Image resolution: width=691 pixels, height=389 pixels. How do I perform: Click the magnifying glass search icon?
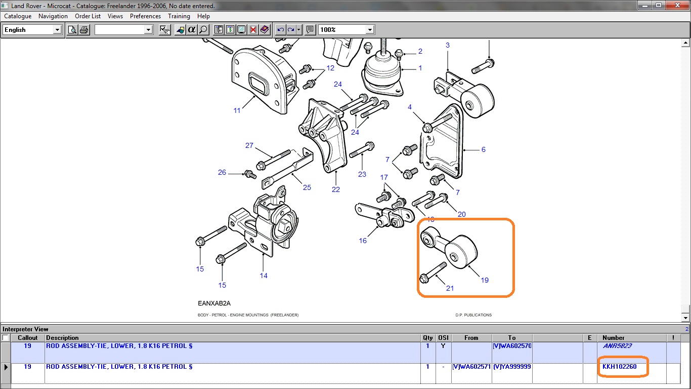point(203,30)
